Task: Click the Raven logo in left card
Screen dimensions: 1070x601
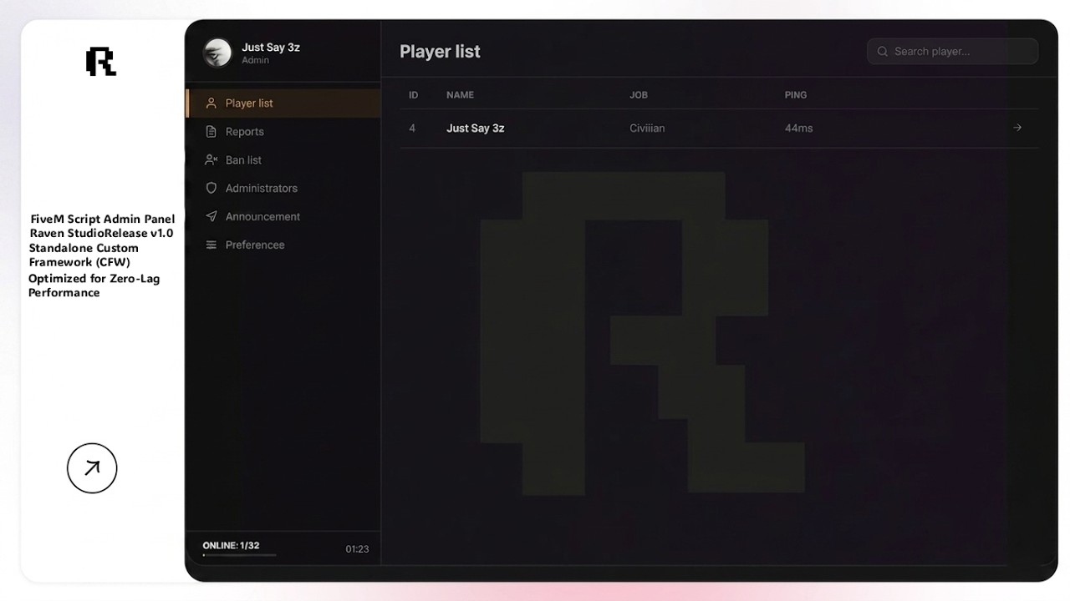Action: click(x=101, y=62)
